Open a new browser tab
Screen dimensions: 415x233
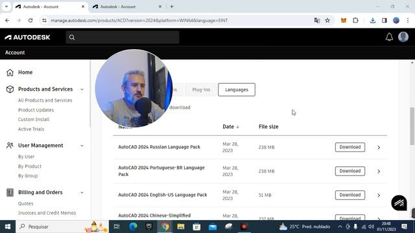point(172,6)
